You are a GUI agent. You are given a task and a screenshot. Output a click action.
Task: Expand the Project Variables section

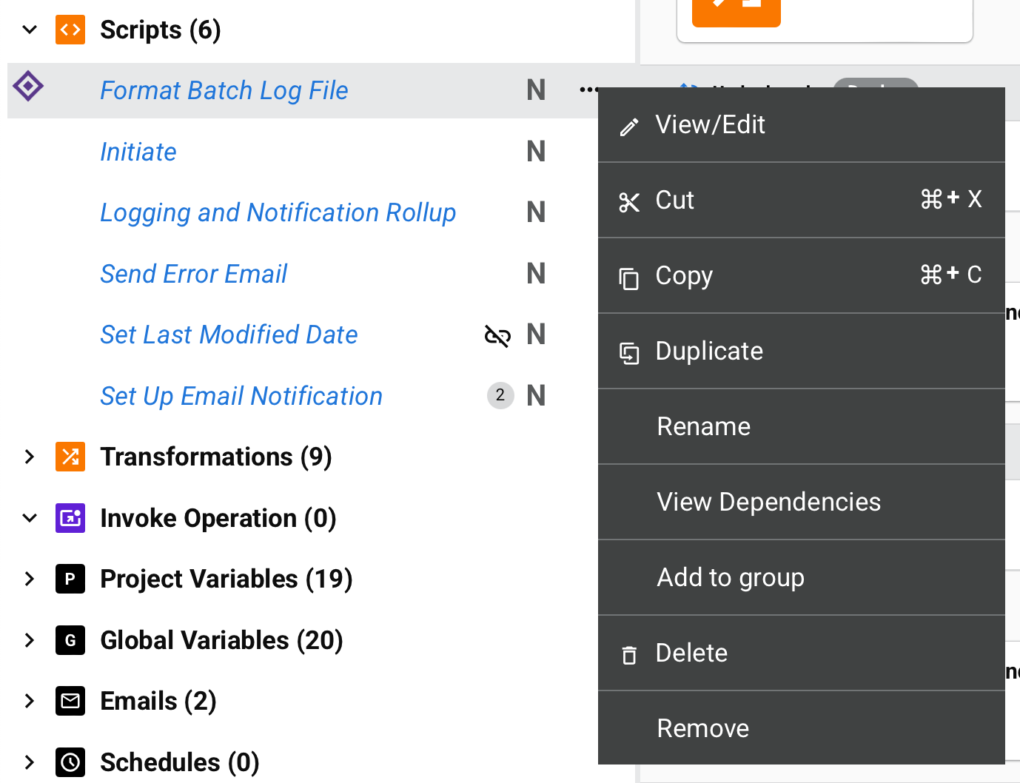pos(30,579)
